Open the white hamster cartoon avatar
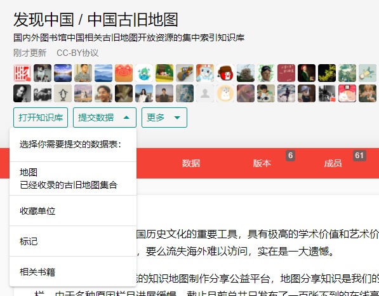Image resolution: width=379 pixels, height=296 pixels. (x=225, y=93)
